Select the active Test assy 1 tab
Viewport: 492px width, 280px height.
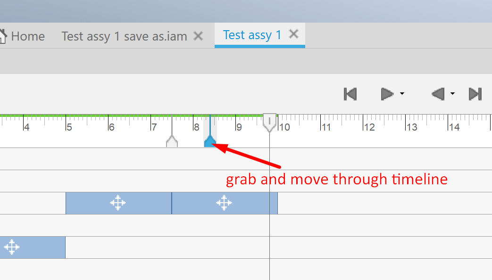(x=252, y=35)
